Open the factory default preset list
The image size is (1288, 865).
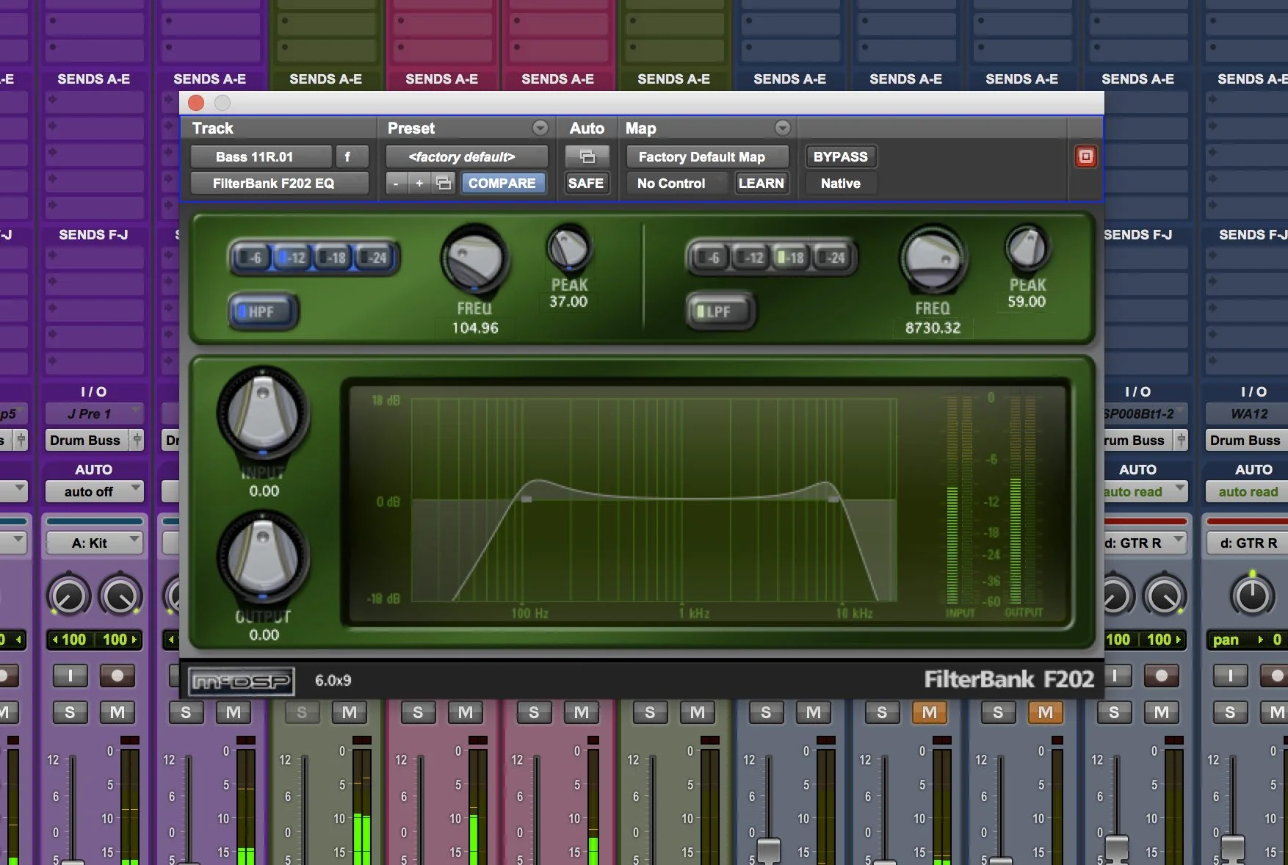(466, 156)
